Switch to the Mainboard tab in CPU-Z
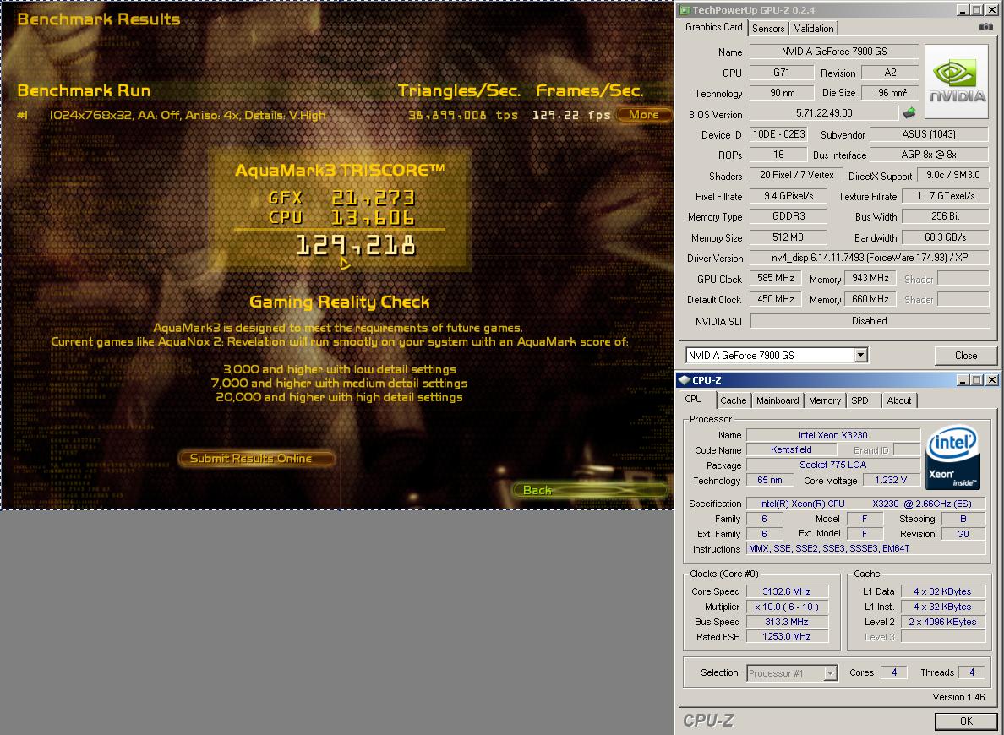The image size is (1004, 735). tap(778, 400)
